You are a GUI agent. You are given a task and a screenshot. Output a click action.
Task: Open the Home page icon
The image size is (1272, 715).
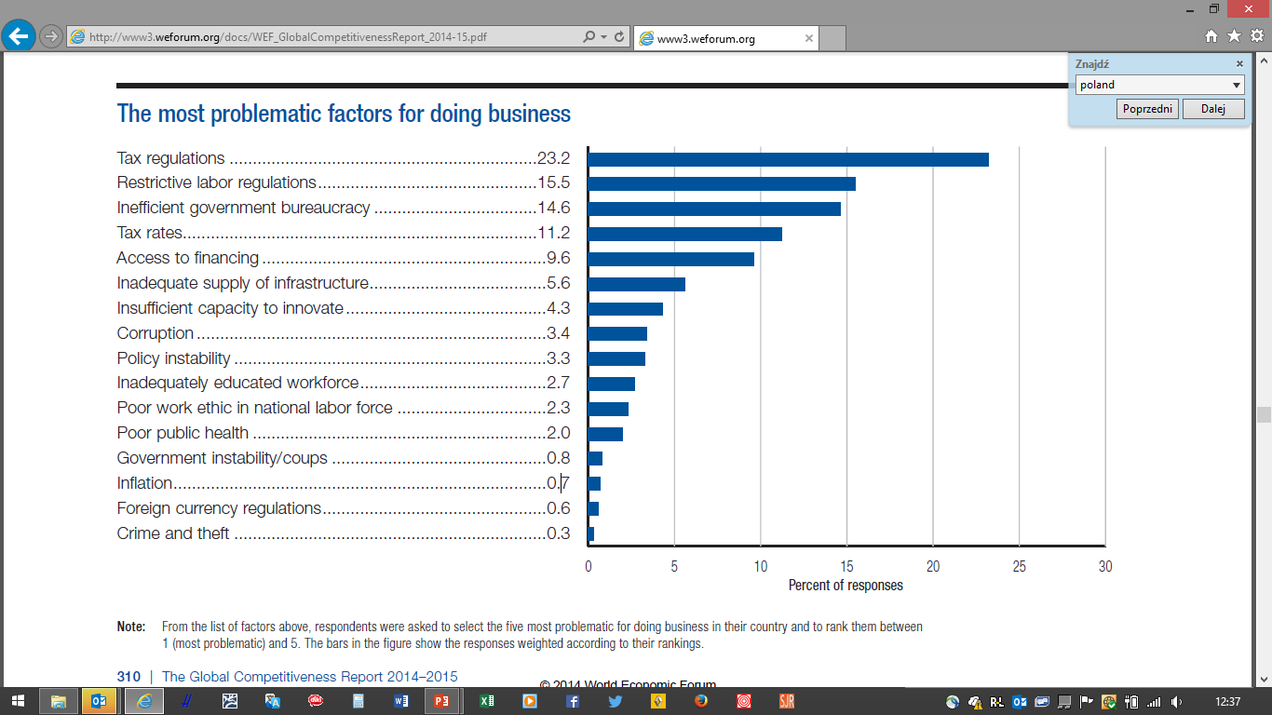tap(1211, 36)
